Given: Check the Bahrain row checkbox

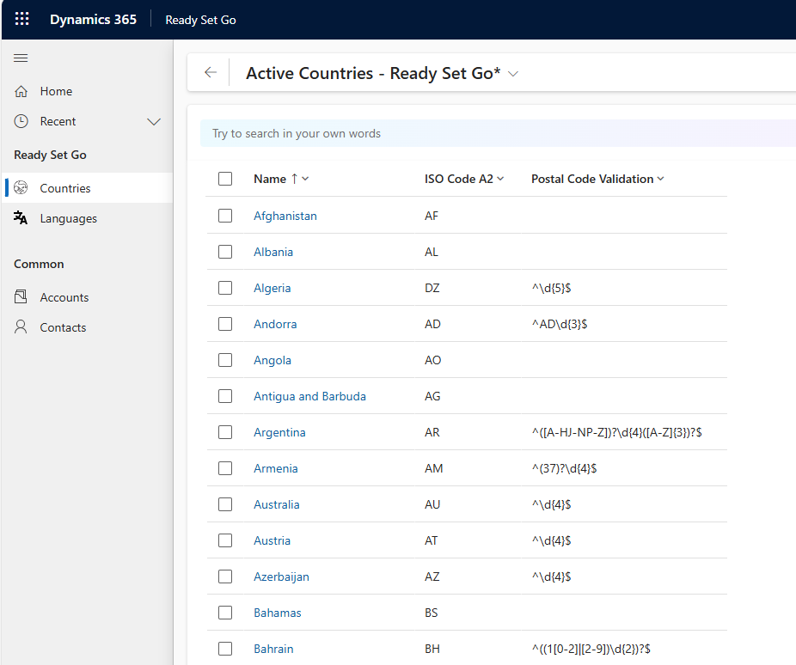Looking at the screenshot, I should point(225,649).
